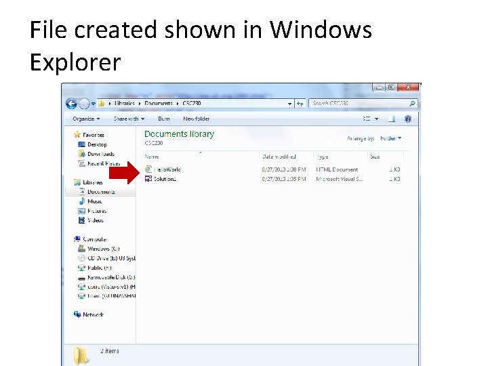The image size is (488, 366).
Task: Select Documents library in navigation pane
Action: [x=101, y=192]
